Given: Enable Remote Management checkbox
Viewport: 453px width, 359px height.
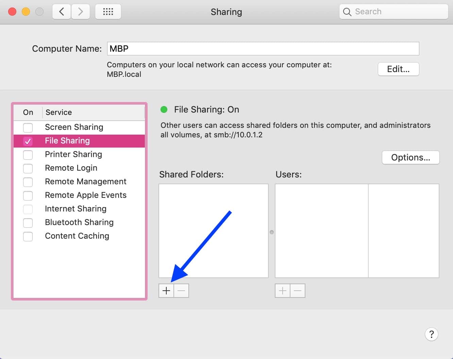Looking at the screenshot, I should [28, 182].
